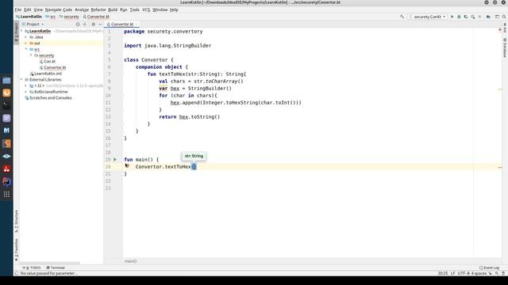This screenshot has width=508, height=285.
Task: Click the Search Everywhere magnifier icon
Action: pos(504,17)
